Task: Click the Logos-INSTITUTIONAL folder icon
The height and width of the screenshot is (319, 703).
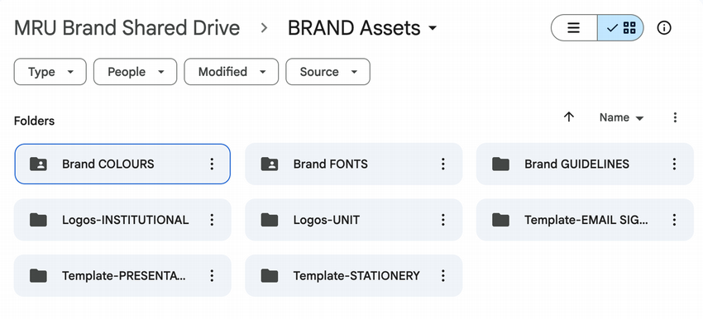Action: 39,220
